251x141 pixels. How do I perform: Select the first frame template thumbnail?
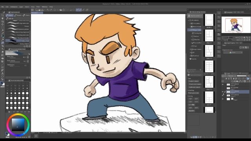coord(209,20)
